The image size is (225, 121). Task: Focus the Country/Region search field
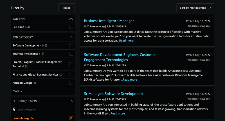(x=43, y=110)
